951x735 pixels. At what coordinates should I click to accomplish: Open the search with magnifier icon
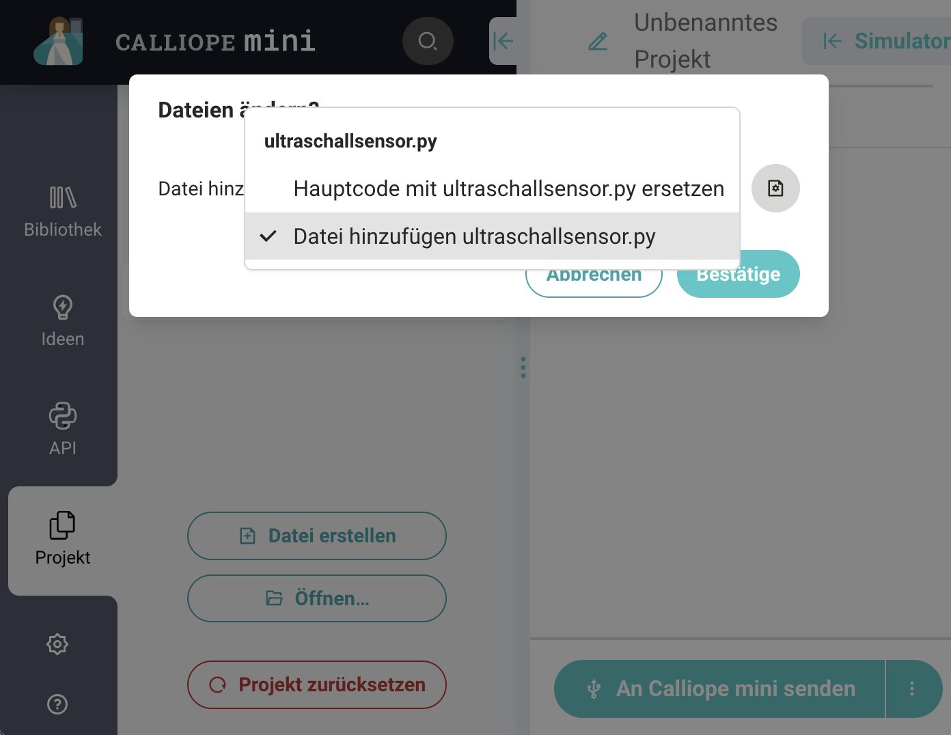[428, 41]
